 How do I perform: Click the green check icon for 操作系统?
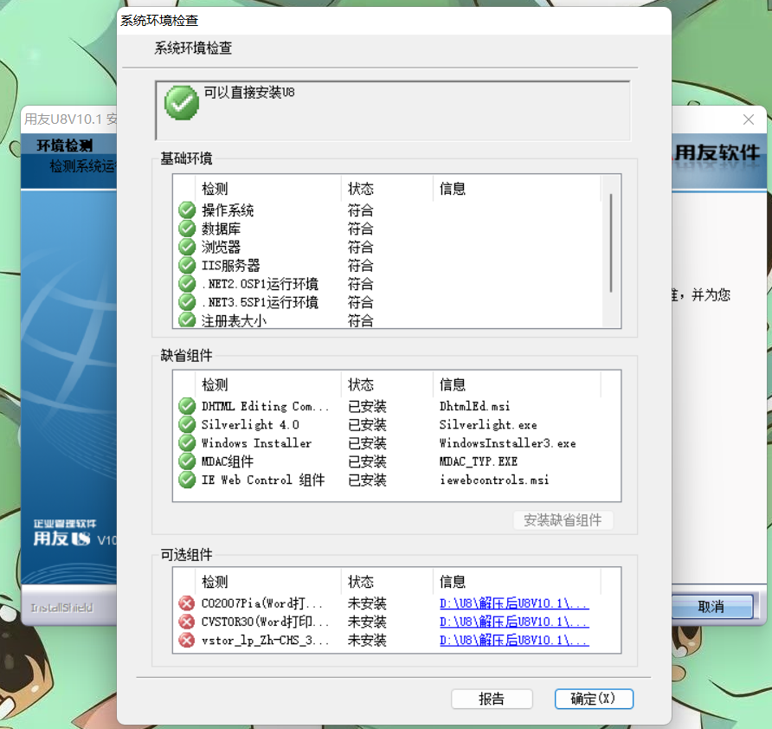pos(187,210)
